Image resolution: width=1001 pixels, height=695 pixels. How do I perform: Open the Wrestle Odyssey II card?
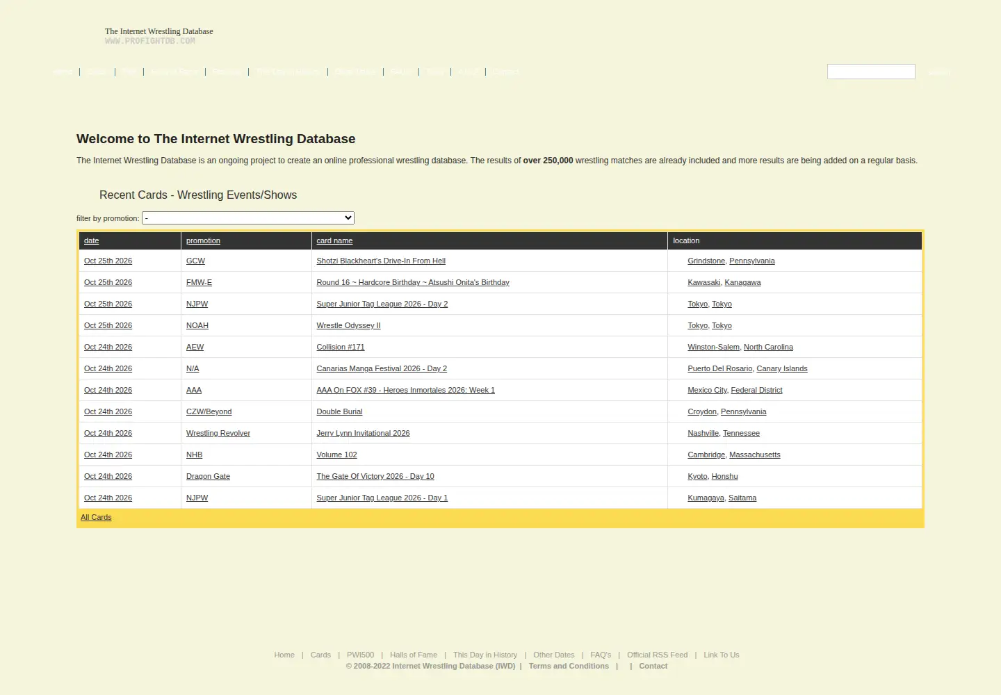348,325
